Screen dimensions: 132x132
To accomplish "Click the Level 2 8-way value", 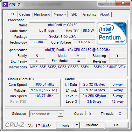I will coord(118,96).
